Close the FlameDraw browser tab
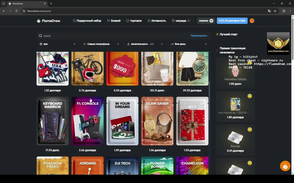Image resolution: width=294 pixels, height=183 pixels. click(45, 4)
